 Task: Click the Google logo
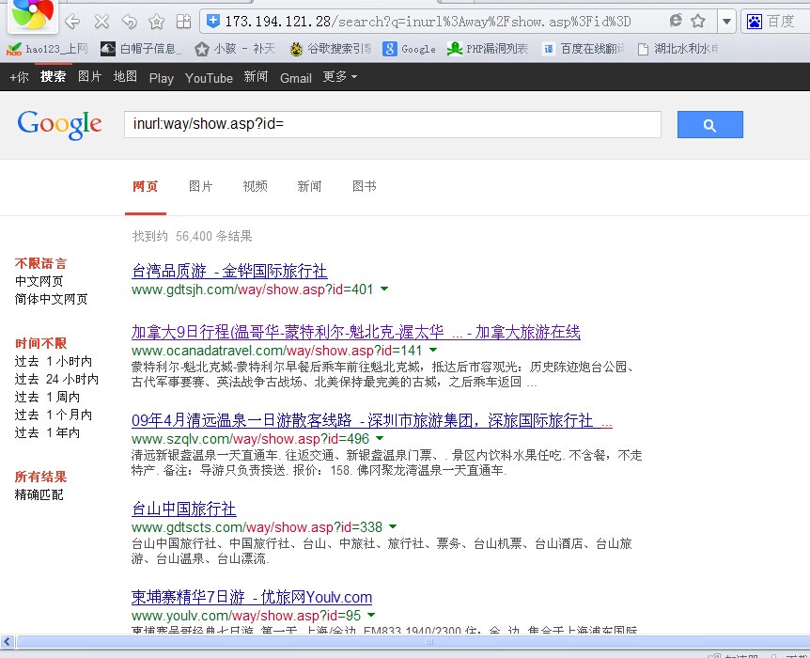pos(59,125)
